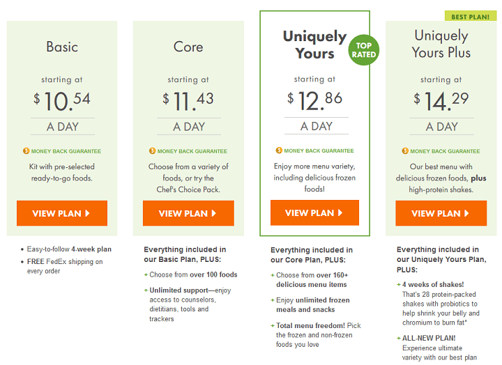
Task: Click the Uniquely Yours Plus money back coin icon
Action: (x=405, y=151)
